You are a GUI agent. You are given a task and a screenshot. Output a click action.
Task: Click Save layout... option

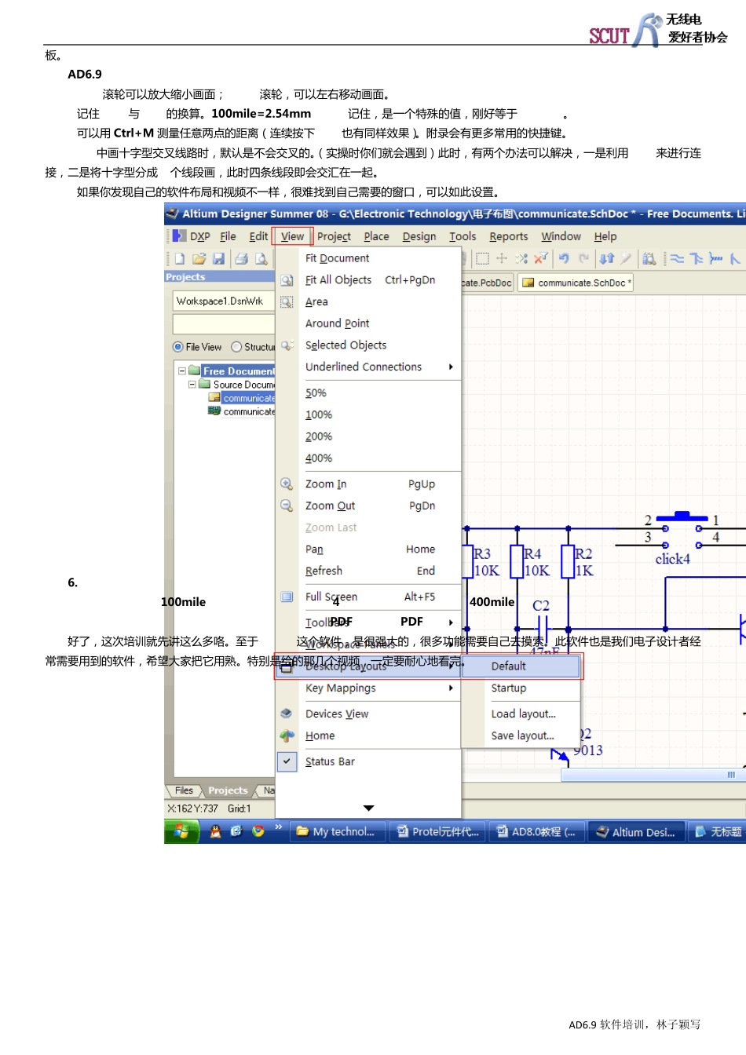point(521,736)
